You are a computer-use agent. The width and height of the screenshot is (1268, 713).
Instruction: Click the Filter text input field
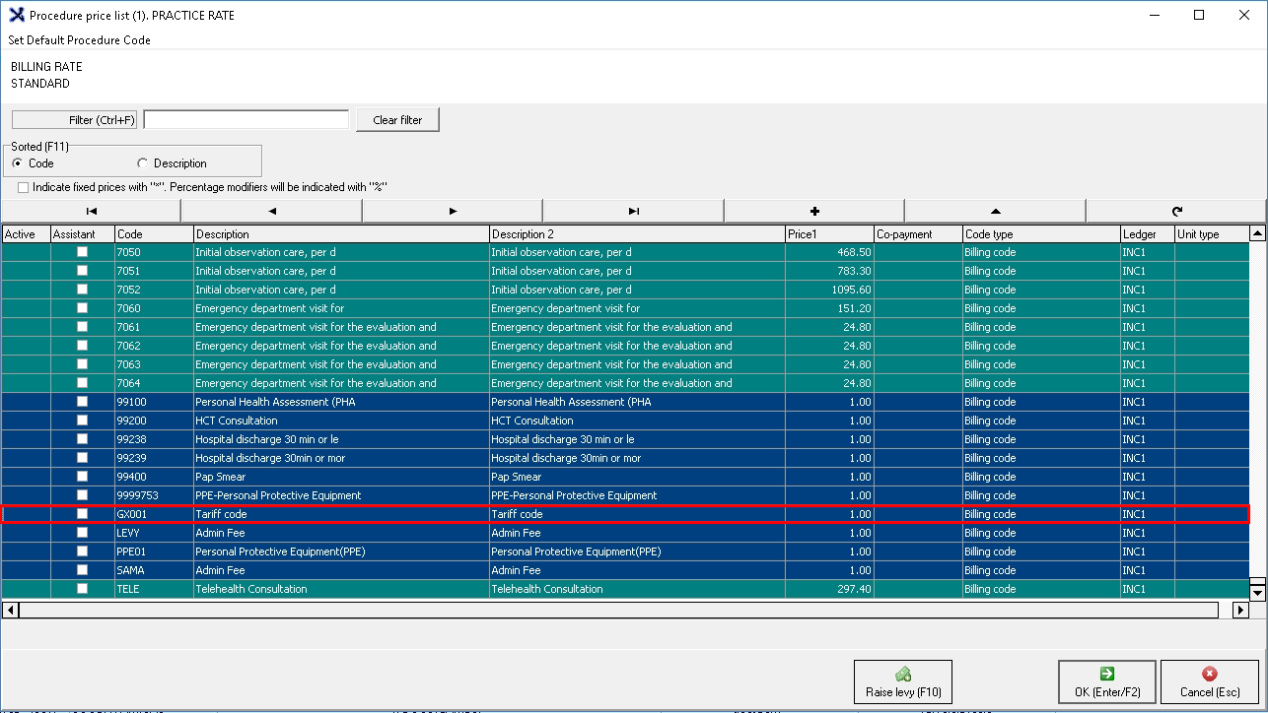tap(247, 120)
